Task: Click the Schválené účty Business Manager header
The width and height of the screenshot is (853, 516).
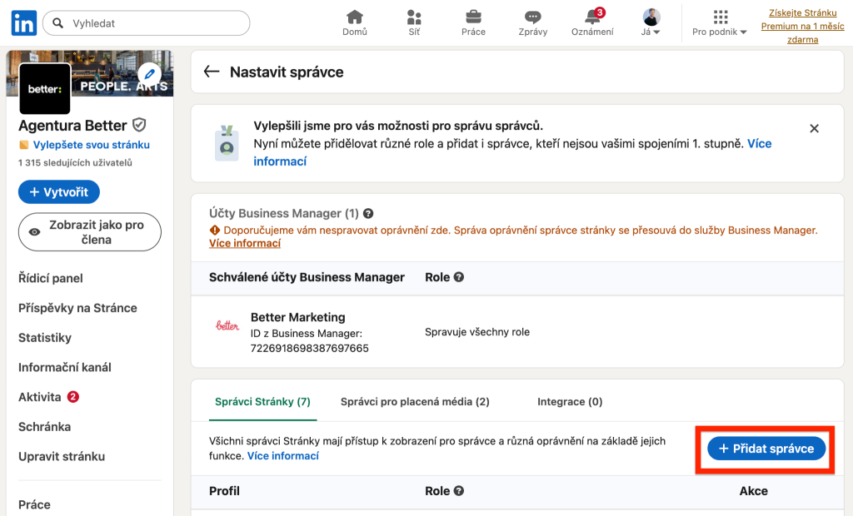Action: (307, 277)
